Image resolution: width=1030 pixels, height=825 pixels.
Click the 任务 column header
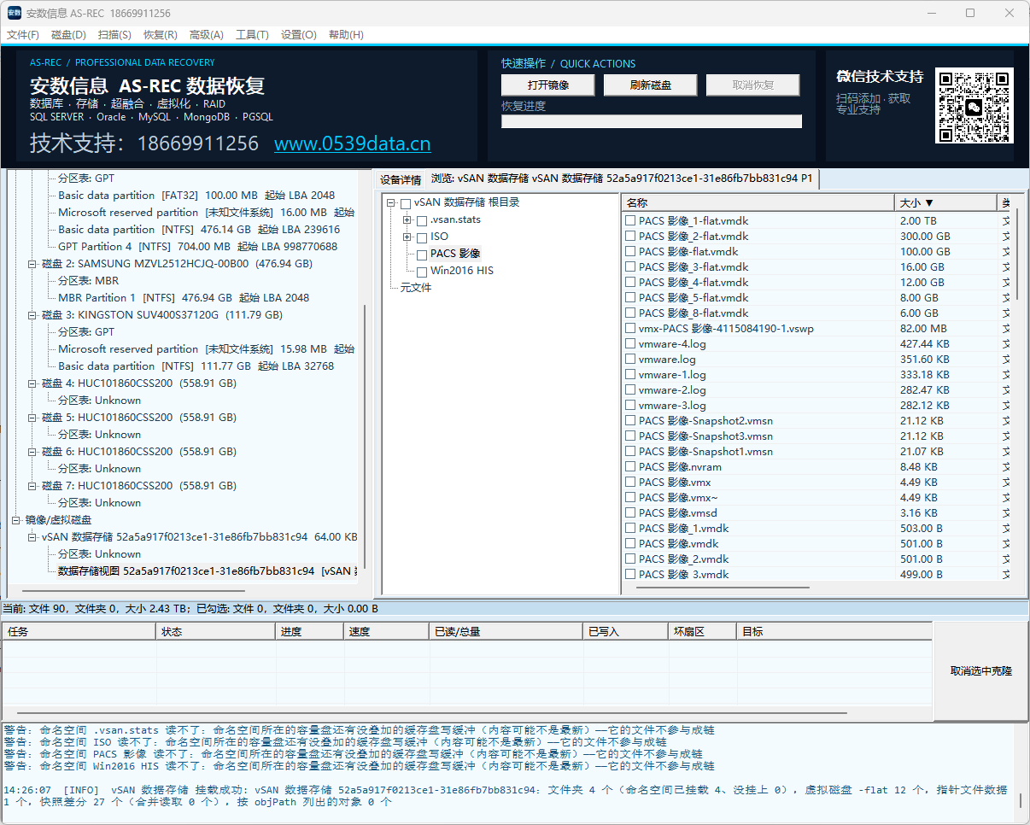click(x=79, y=631)
